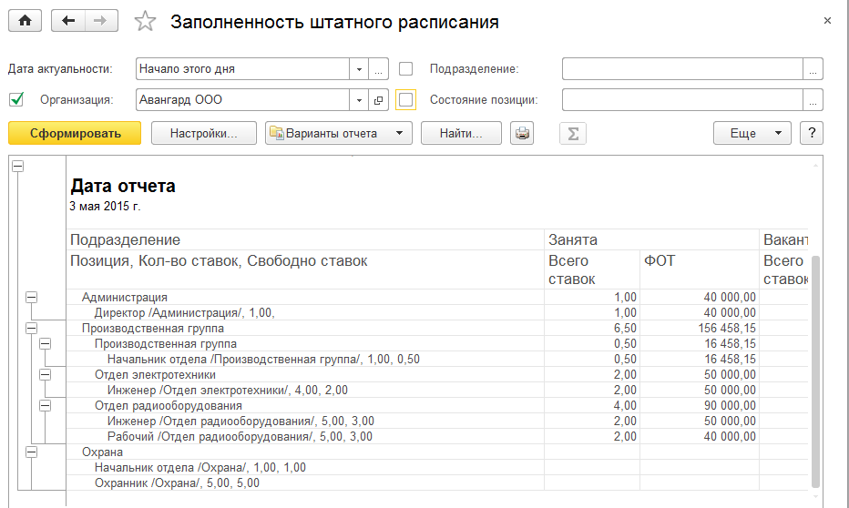Add report to favorites with star
849x508 pixels.
pos(145,23)
